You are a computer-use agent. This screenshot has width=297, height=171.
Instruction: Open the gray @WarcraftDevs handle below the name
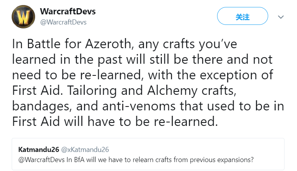point(63,22)
